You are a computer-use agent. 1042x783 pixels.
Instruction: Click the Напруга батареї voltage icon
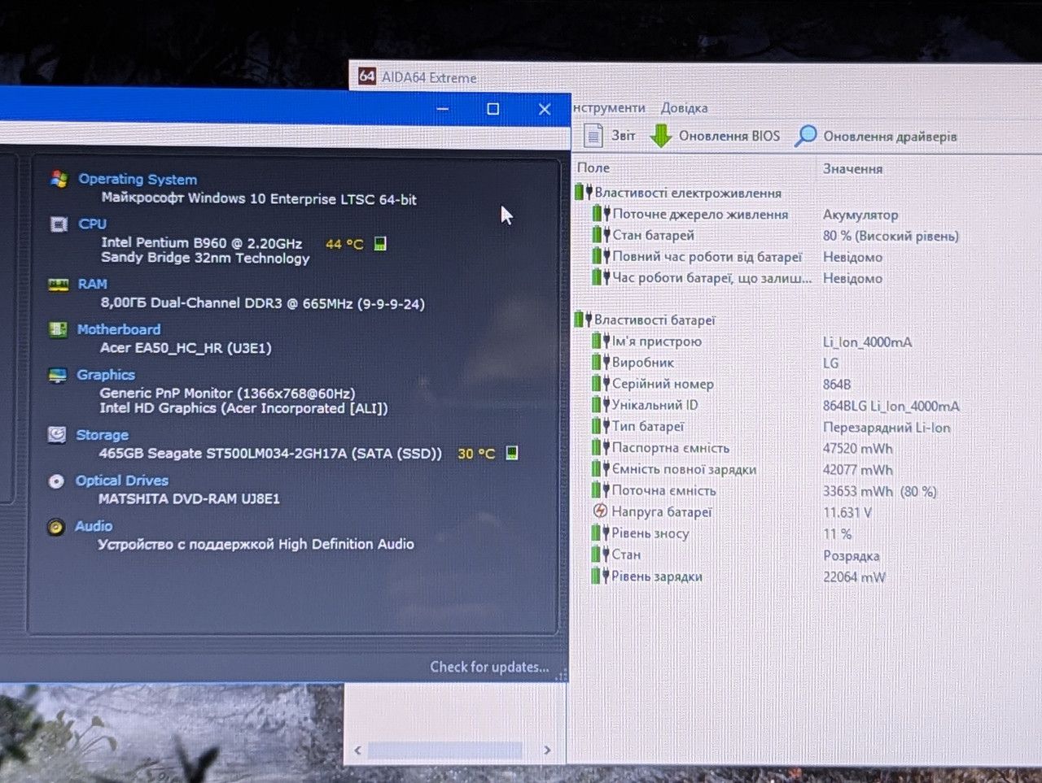pyautogui.click(x=600, y=511)
